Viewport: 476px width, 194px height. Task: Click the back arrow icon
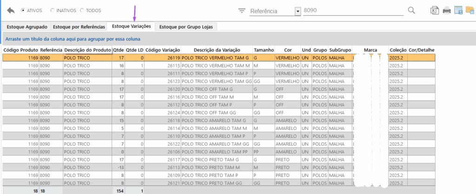11,10
